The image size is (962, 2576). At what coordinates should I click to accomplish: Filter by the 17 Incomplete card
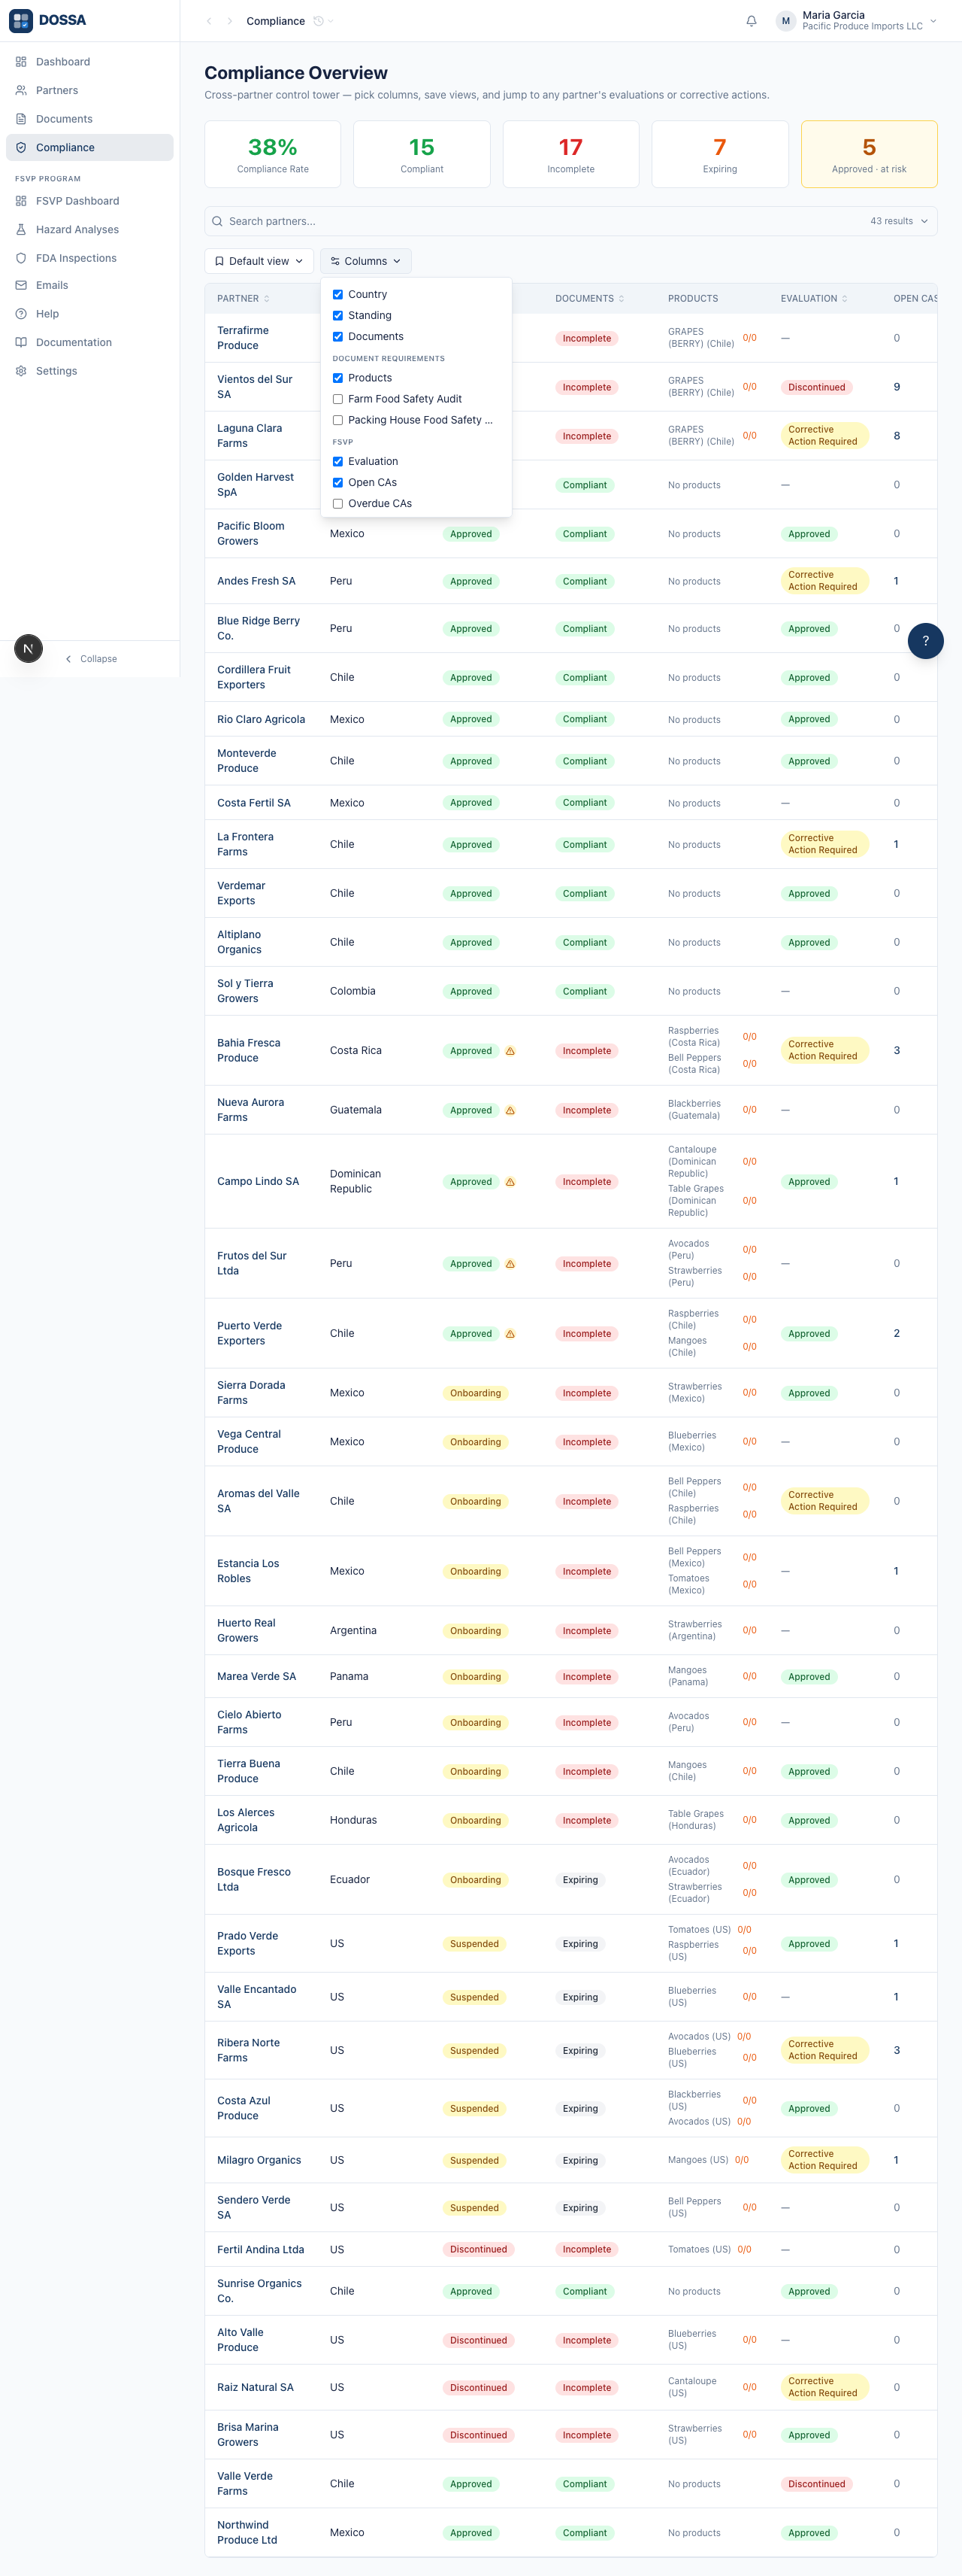pyautogui.click(x=570, y=154)
